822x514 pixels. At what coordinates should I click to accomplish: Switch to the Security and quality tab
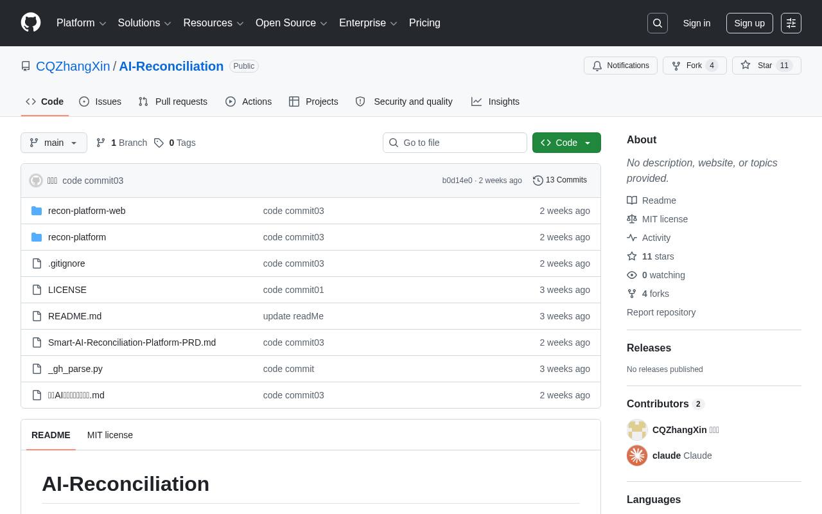(x=404, y=102)
